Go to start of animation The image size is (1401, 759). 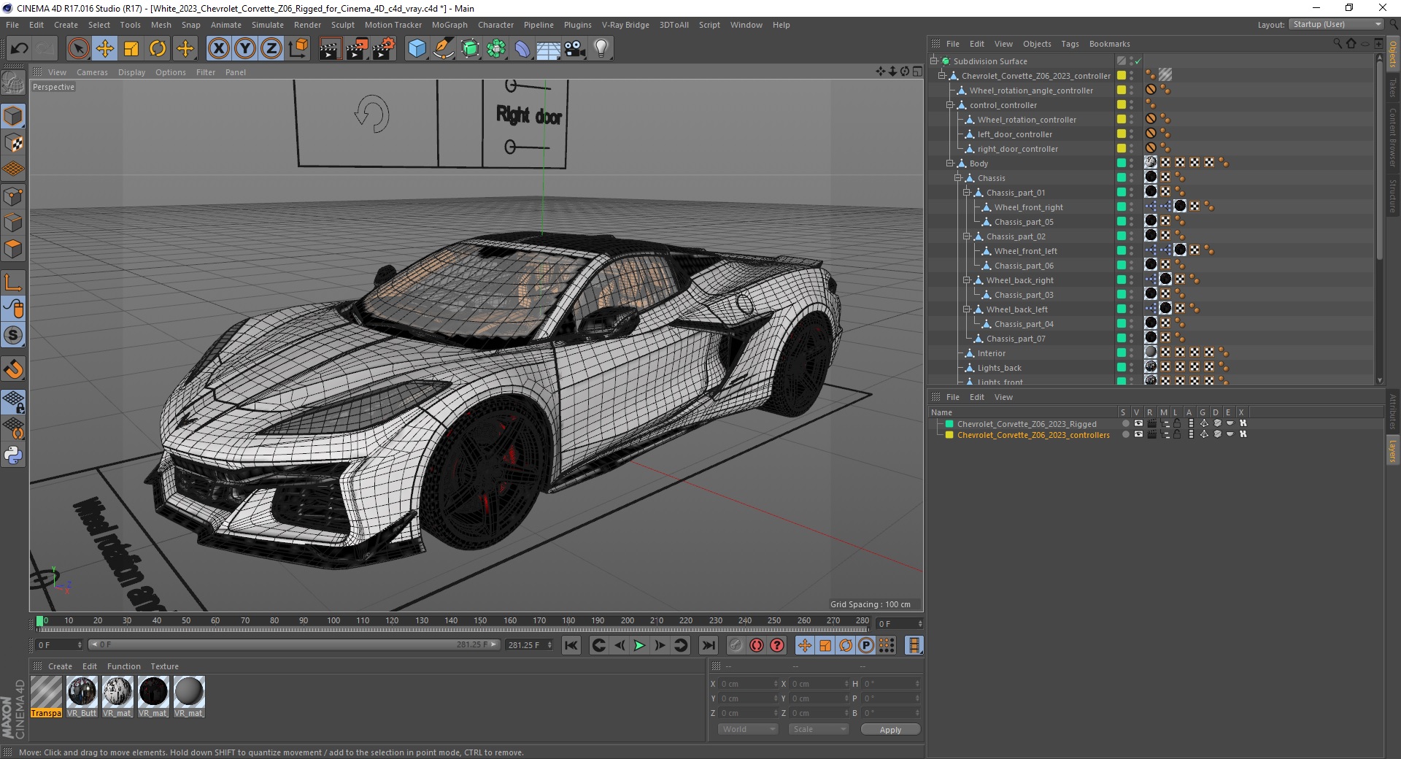click(x=571, y=645)
